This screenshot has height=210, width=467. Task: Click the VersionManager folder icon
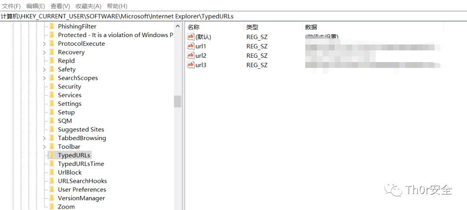(52, 198)
